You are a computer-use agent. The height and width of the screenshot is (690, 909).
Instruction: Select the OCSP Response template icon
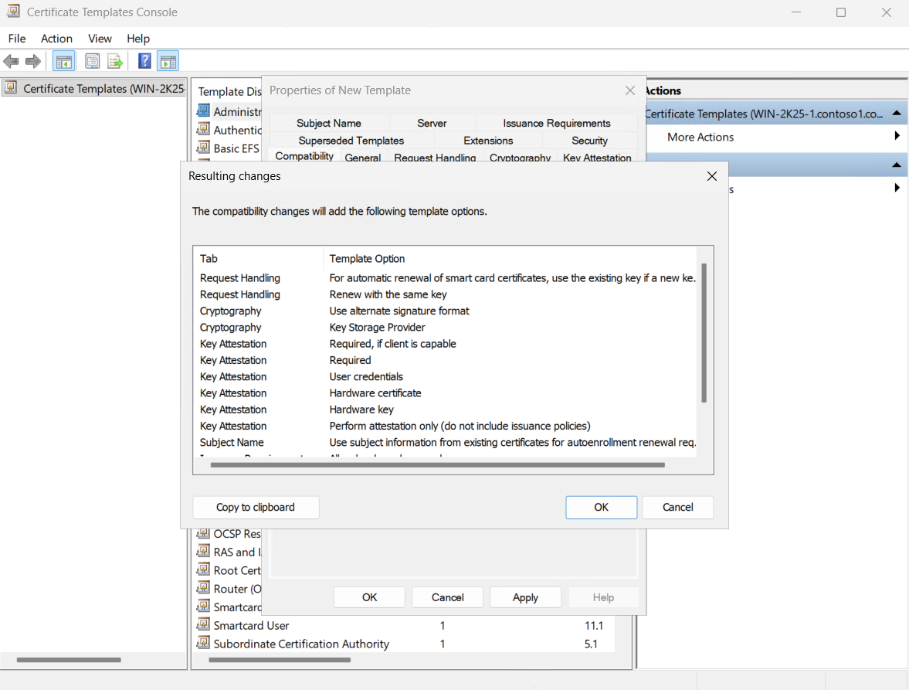tap(203, 533)
